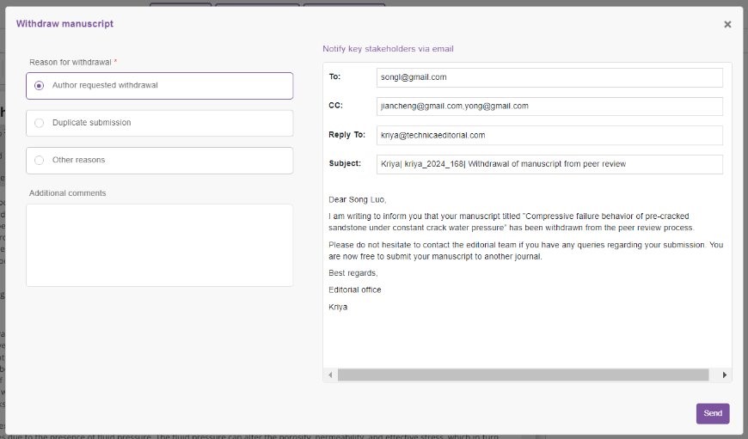
Task: Click the 'Editorial office' signature line
Action: point(354,290)
